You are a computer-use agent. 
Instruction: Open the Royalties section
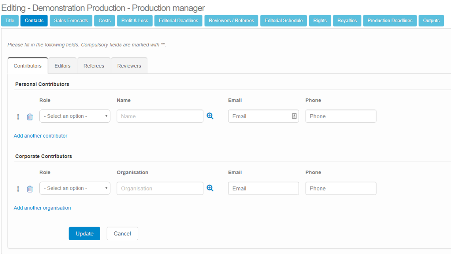(x=347, y=21)
